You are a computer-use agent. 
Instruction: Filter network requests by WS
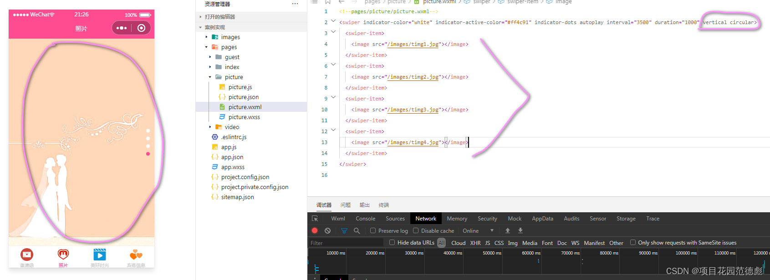(576, 243)
